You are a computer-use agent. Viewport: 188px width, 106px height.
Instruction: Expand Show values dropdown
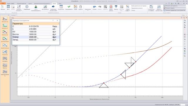pos(19,8)
